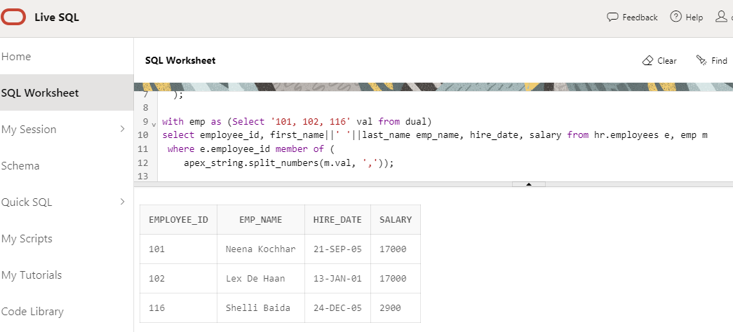The image size is (733, 332).
Task: Click the Help question mark icon
Action: click(x=675, y=18)
